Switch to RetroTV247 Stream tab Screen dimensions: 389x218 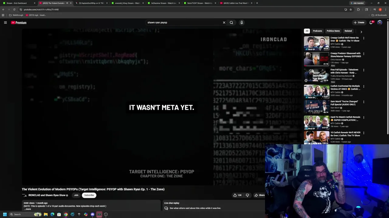click(199, 3)
